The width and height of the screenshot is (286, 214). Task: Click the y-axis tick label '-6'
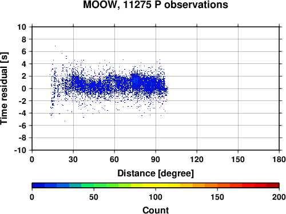pos(22,126)
